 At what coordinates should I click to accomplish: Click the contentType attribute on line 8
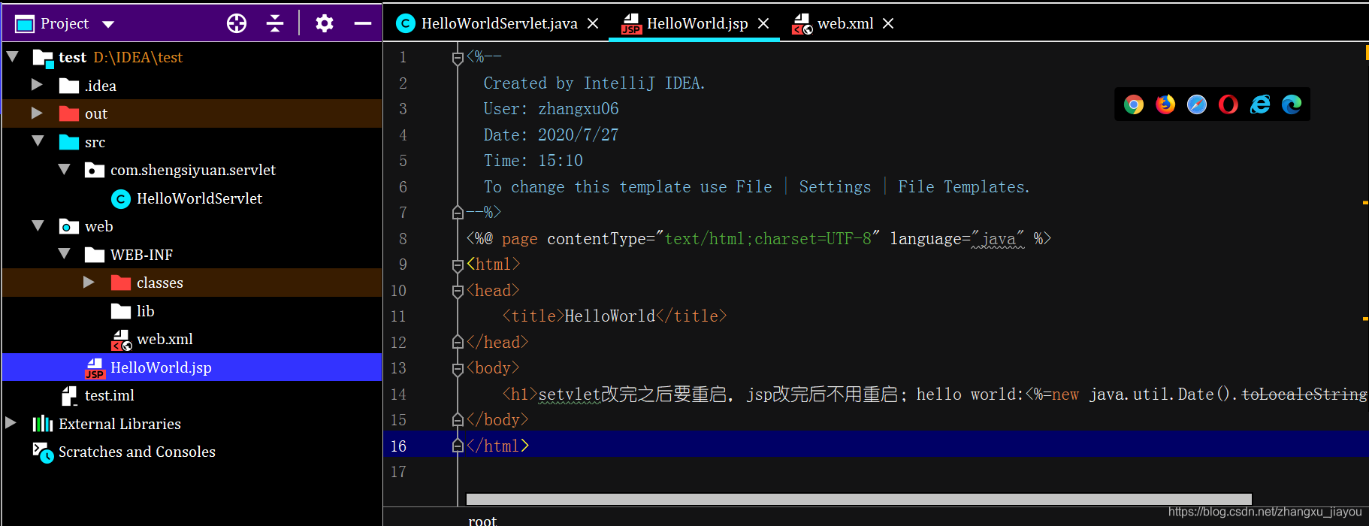click(597, 239)
